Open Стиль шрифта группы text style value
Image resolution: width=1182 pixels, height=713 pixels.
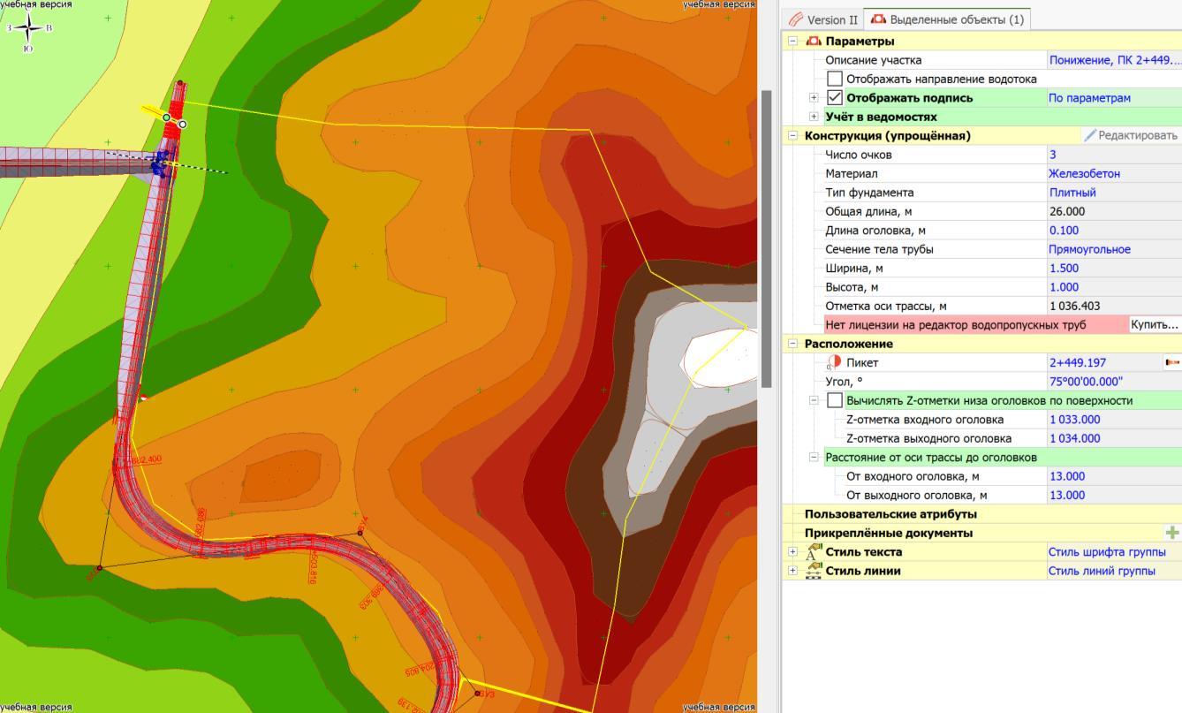(x=1114, y=551)
